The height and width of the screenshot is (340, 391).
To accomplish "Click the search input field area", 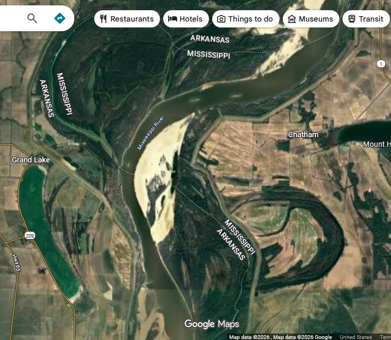I will pos(12,18).
